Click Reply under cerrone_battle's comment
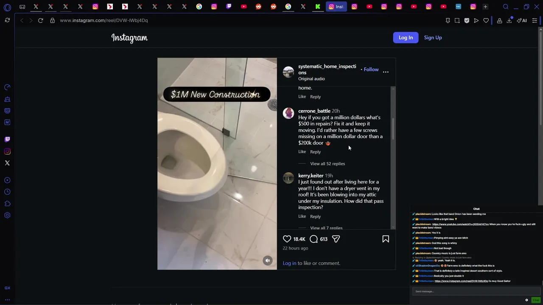Image resolution: width=543 pixels, height=305 pixels. point(315,152)
